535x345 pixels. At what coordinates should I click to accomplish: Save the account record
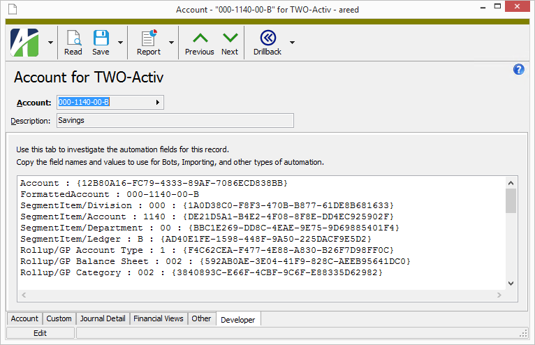click(x=101, y=43)
